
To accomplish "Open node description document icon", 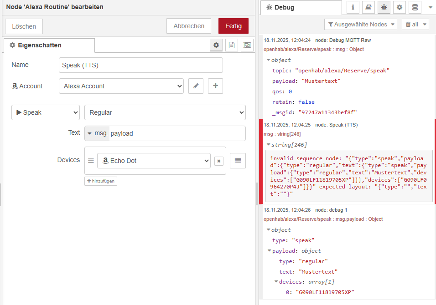I will coord(232,45).
